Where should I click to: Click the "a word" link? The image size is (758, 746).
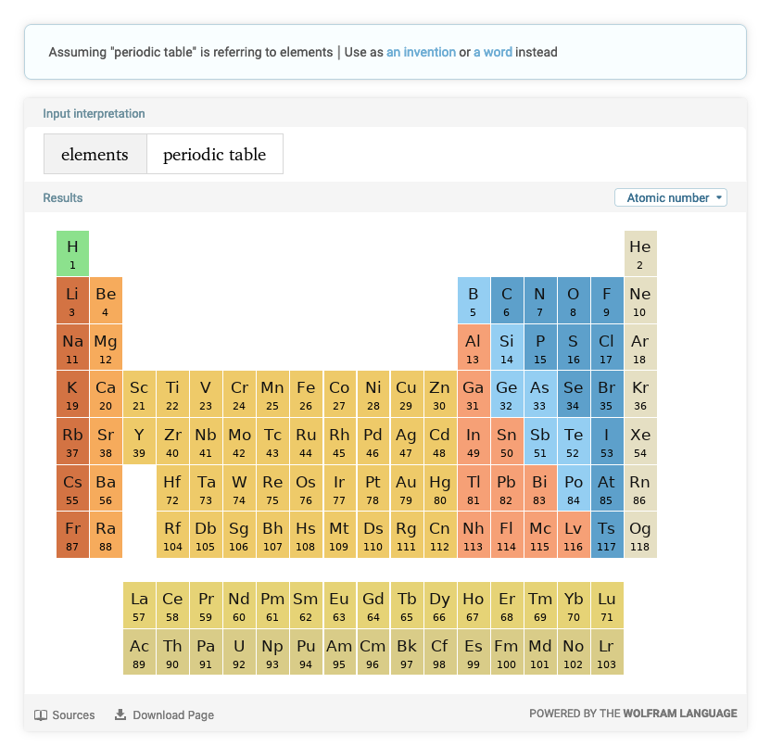(492, 52)
